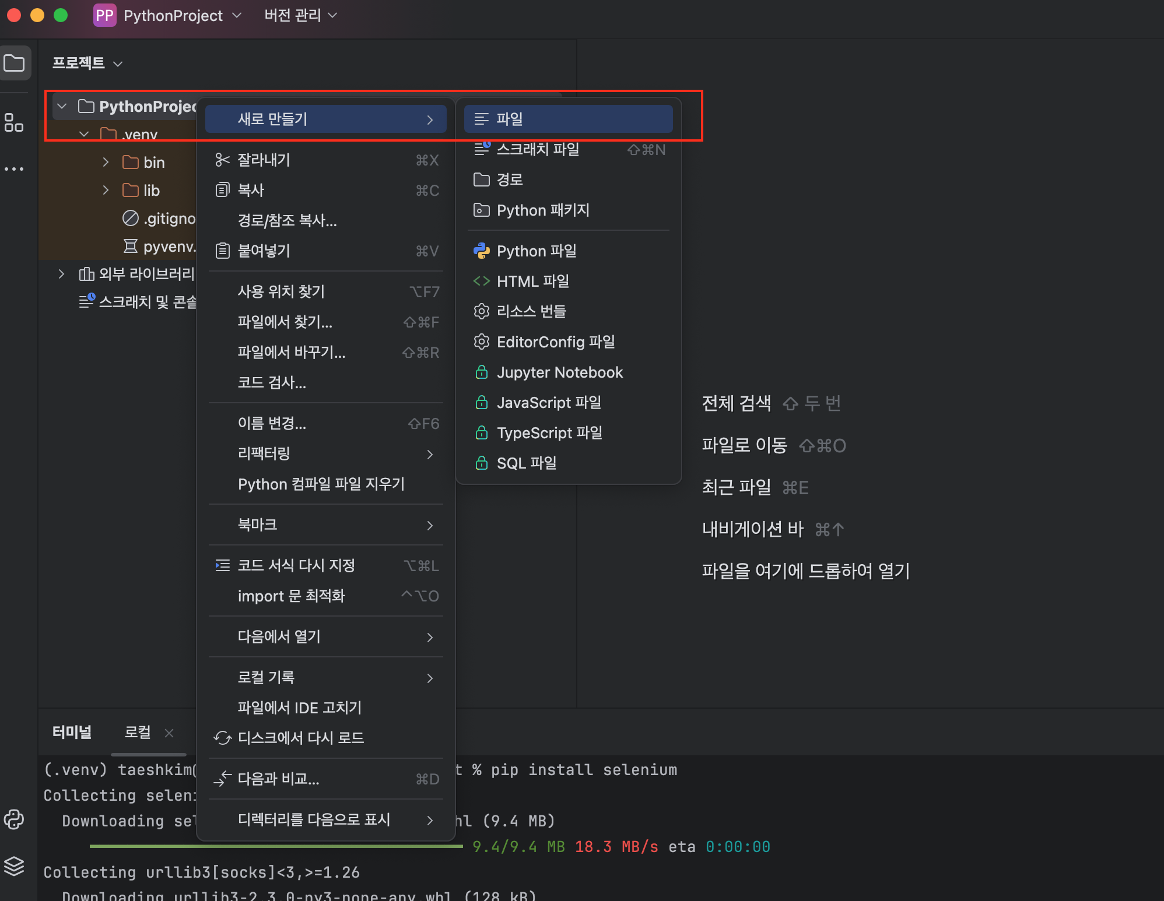Open more tool windows via the ellipsis icon
The image size is (1164, 901).
15,168
